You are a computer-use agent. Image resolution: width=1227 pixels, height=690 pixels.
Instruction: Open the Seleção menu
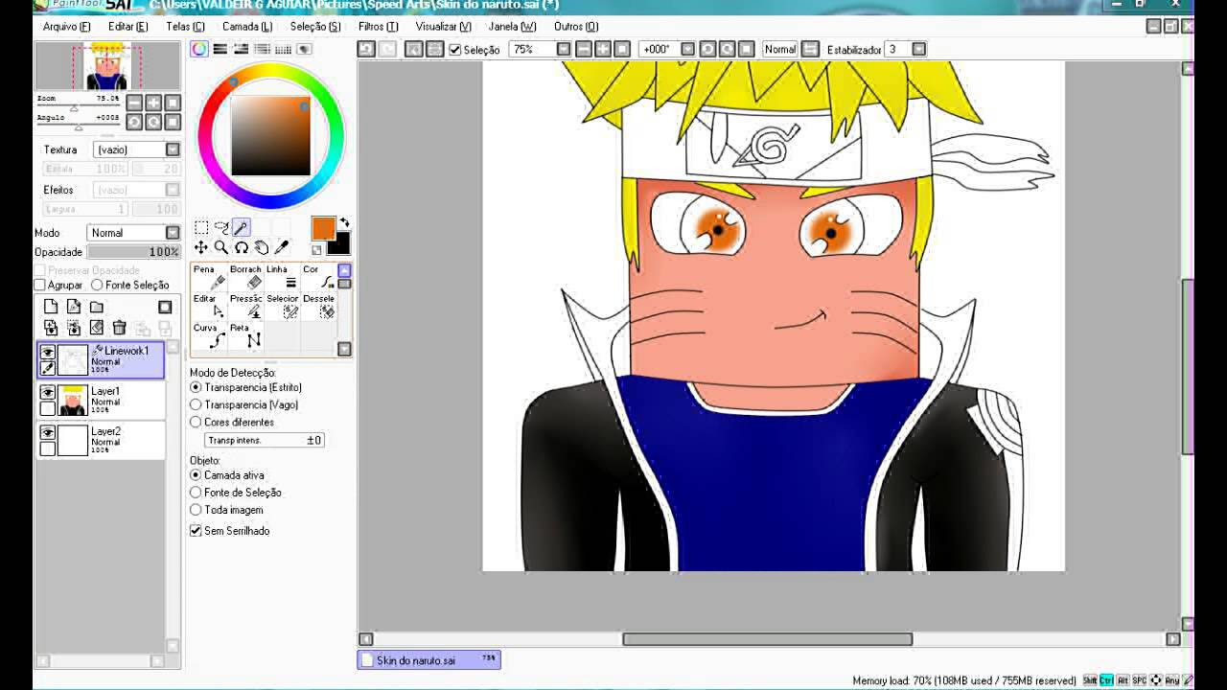(315, 27)
